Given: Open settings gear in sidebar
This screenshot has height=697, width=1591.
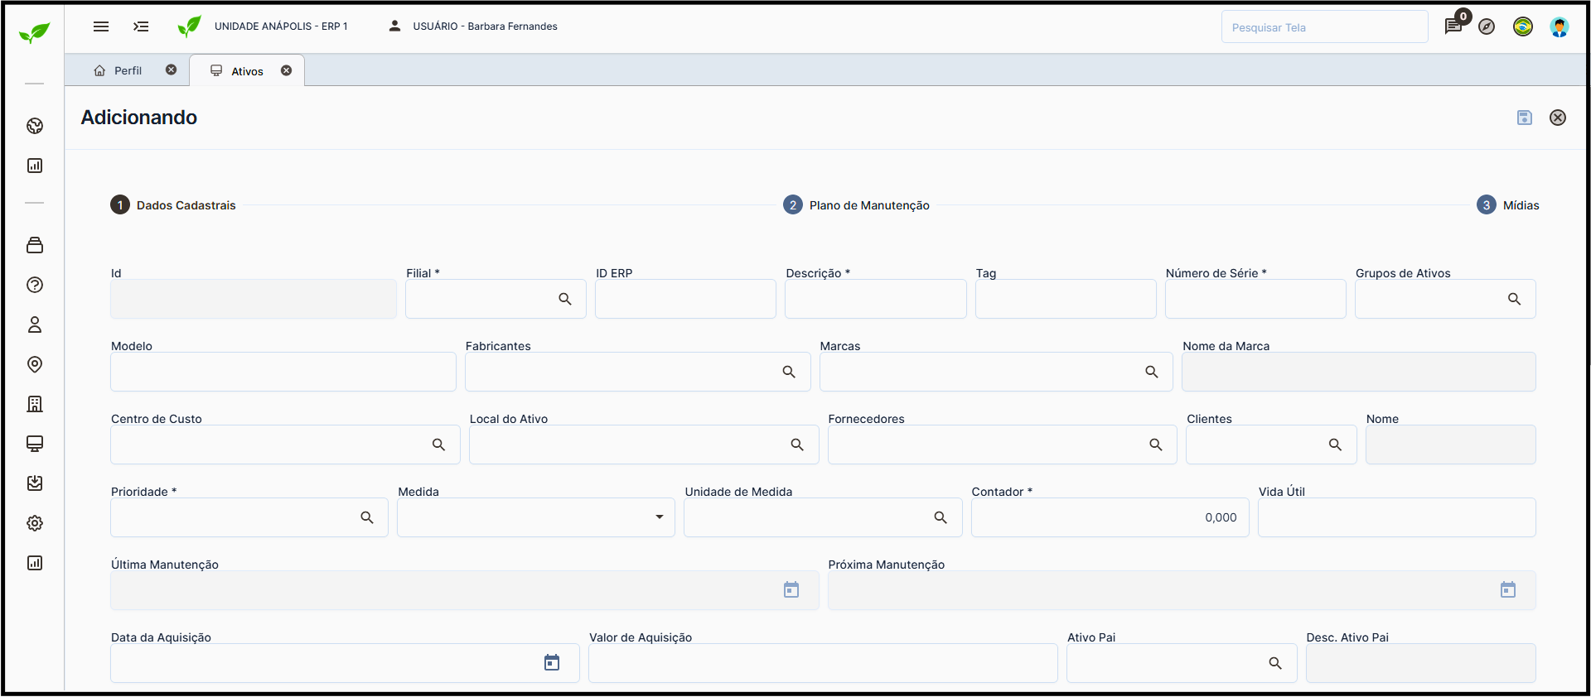Looking at the screenshot, I should point(35,523).
